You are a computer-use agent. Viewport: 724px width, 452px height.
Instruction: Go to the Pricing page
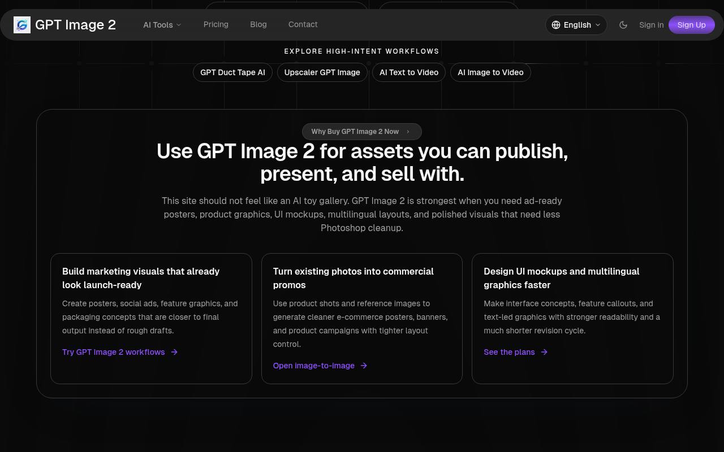(x=216, y=24)
